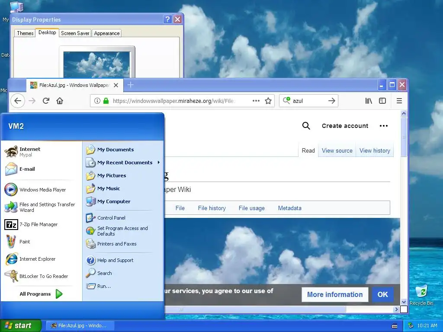This screenshot has height=332, width=443.
Task: Open a new tab with the plus button
Action: (x=131, y=85)
